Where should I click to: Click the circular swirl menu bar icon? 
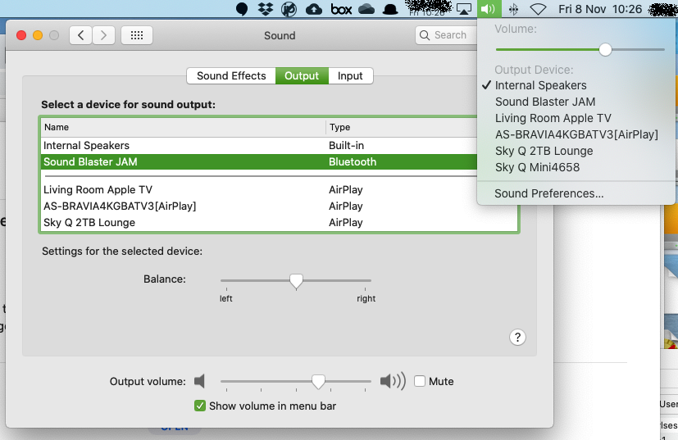(289, 9)
